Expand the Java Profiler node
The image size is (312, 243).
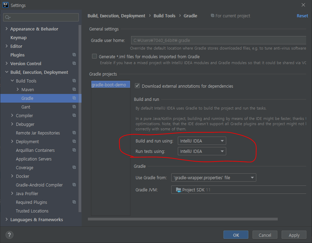click(x=12, y=193)
